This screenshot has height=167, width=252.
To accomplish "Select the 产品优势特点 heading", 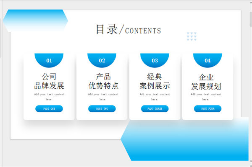I will [x=103, y=81].
